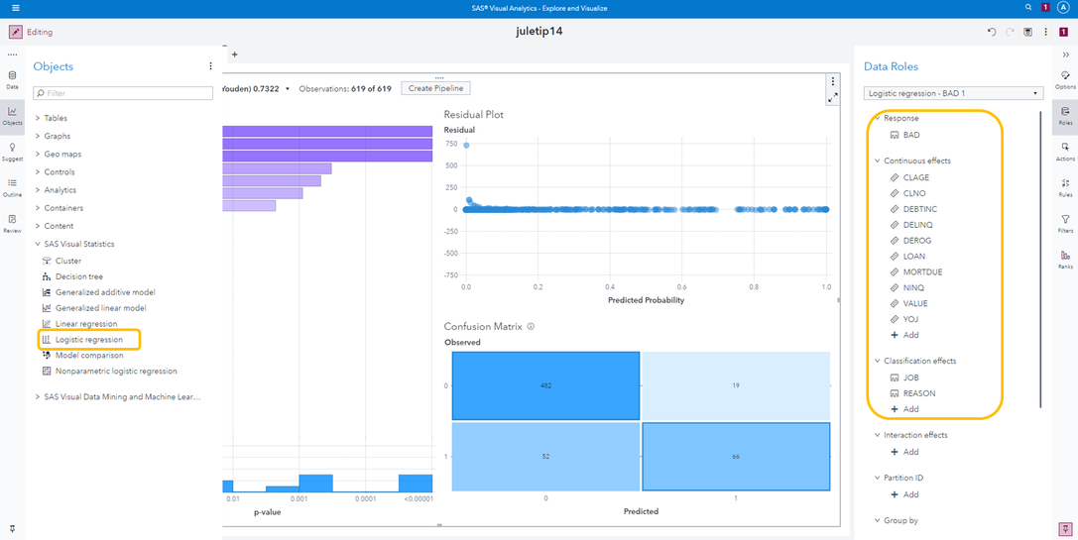Click the search icon in top bar
This screenshot has width=1078, height=540.
[1028, 8]
